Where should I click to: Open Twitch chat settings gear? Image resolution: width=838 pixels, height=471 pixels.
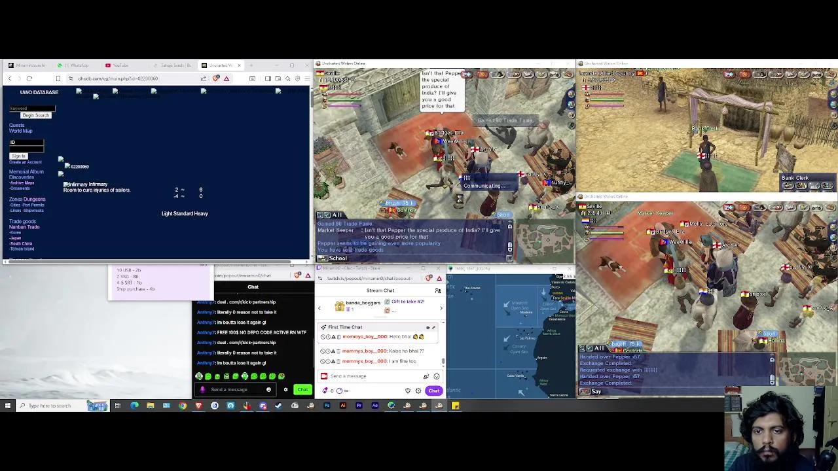click(x=418, y=391)
